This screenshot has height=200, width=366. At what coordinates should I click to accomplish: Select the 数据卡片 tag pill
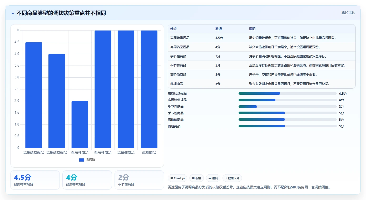pyautogui.click(x=232, y=178)
